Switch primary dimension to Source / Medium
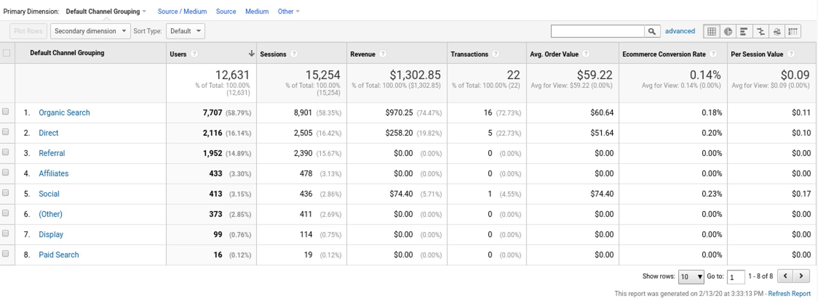The image size is (818, 301). (182, 11)
